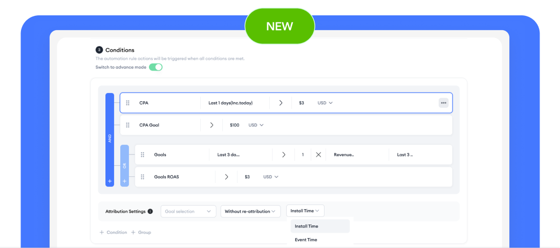Image resolution: width=560 pixels, height=248 pixels.
Task: Click greater-than operator in CPA row
Action: coord(281,103)
